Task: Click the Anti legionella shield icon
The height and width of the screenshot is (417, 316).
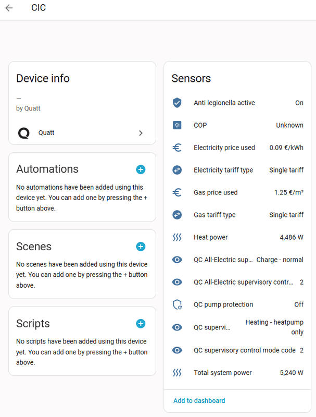Action: tap(177, 103)
